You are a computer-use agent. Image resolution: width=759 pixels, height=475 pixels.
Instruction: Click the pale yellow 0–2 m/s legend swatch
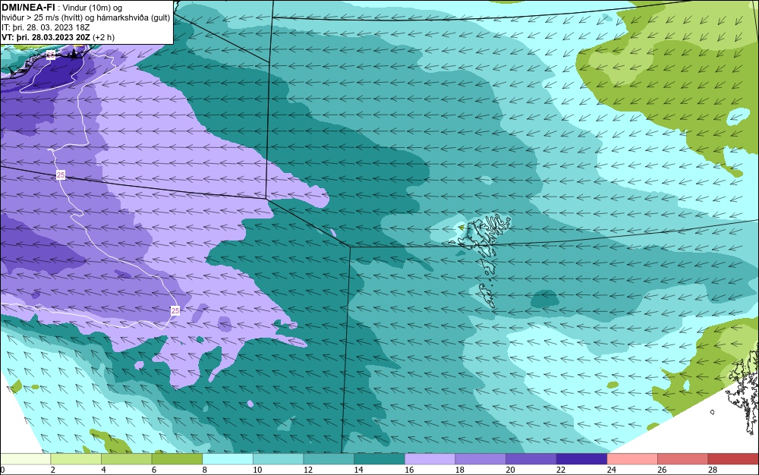pos(25,459)
